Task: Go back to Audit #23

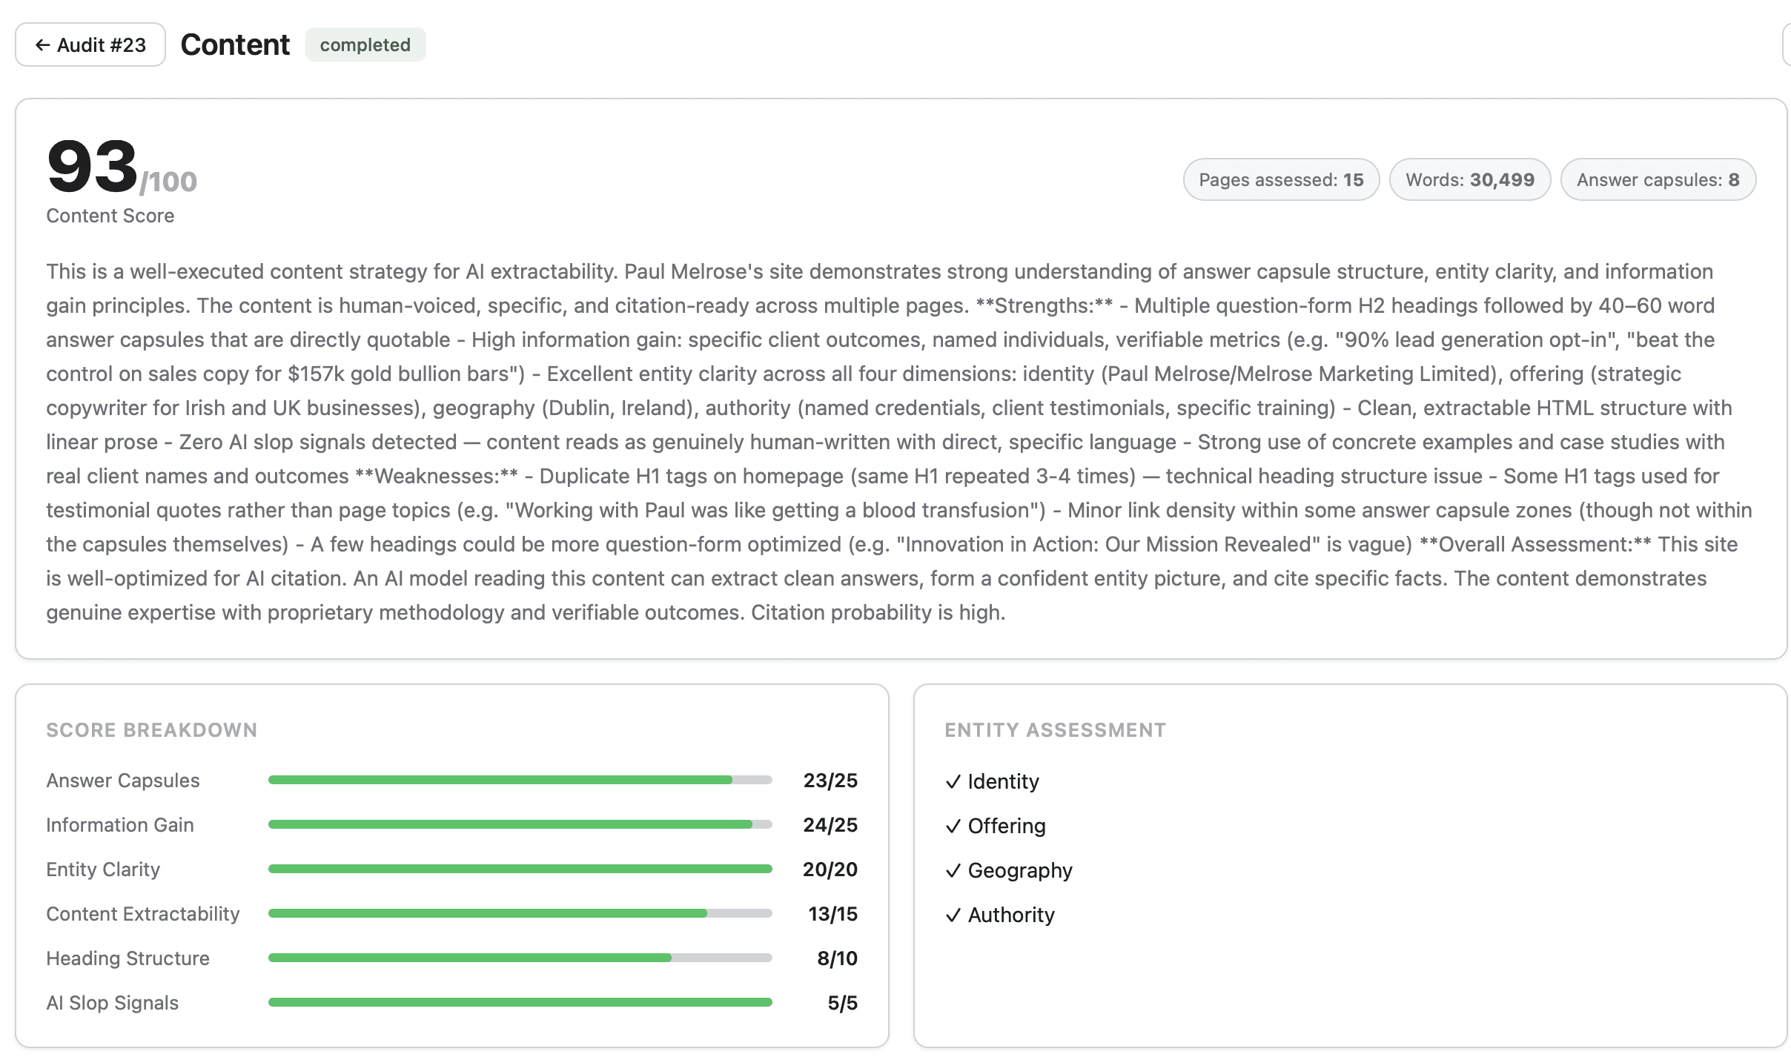Action: click(x=90, y=45)
